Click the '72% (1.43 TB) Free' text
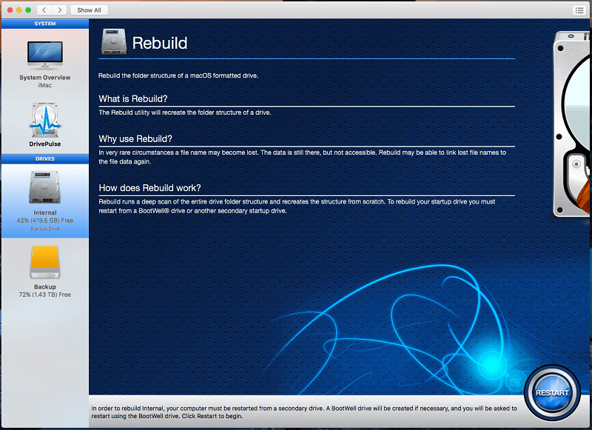The width and height of the screenshot is (592, 430). pos(45,295)
